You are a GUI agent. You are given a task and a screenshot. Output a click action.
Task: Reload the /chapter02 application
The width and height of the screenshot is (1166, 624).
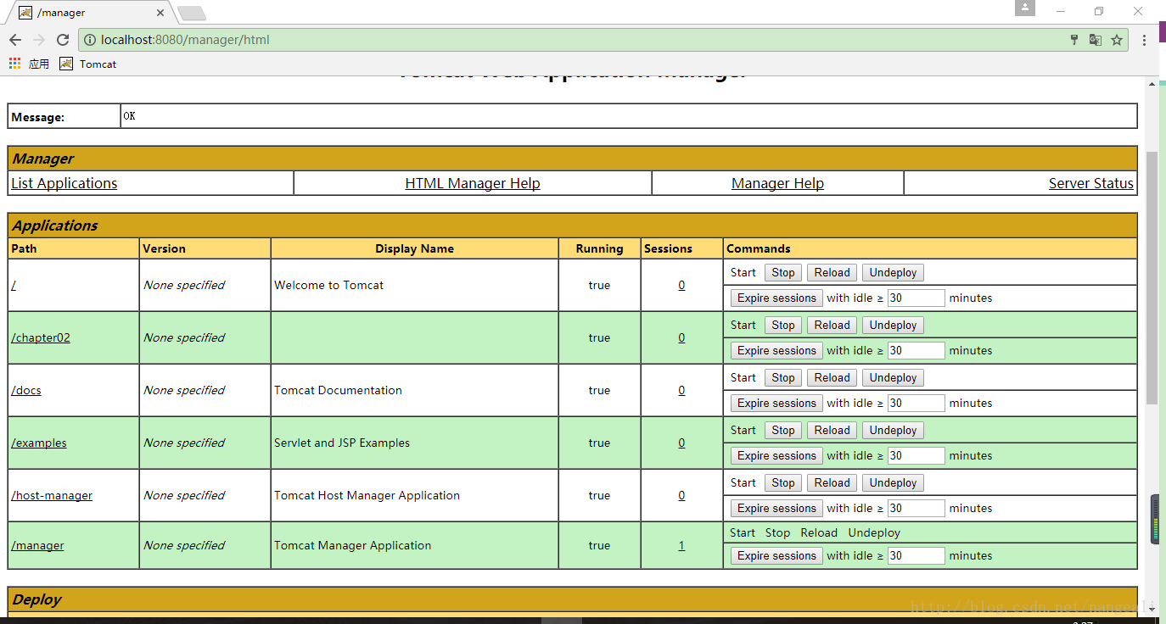click(832, 325)
